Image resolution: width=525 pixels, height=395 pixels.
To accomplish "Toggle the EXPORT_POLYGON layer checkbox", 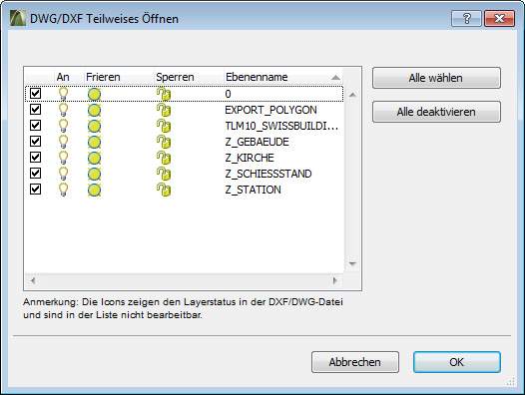I will click(x=36, y=110).
